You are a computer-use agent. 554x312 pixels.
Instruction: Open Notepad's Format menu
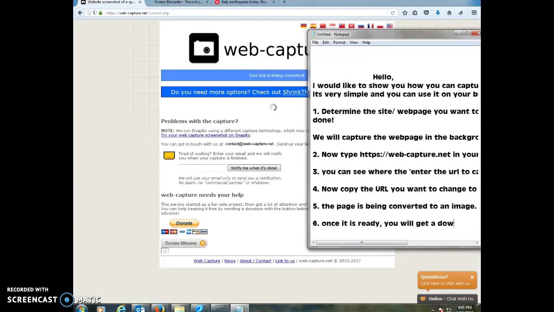(339, 42)
